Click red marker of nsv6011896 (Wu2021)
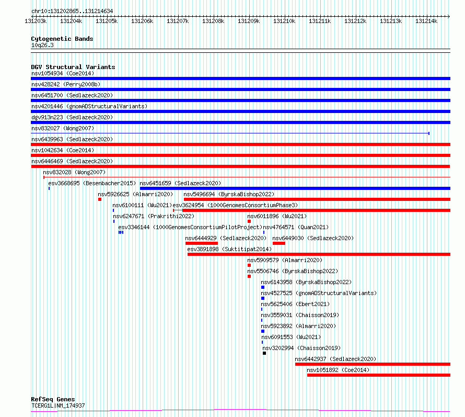The height and width of the screenshot is (417, 465). (x=249, y=221)
